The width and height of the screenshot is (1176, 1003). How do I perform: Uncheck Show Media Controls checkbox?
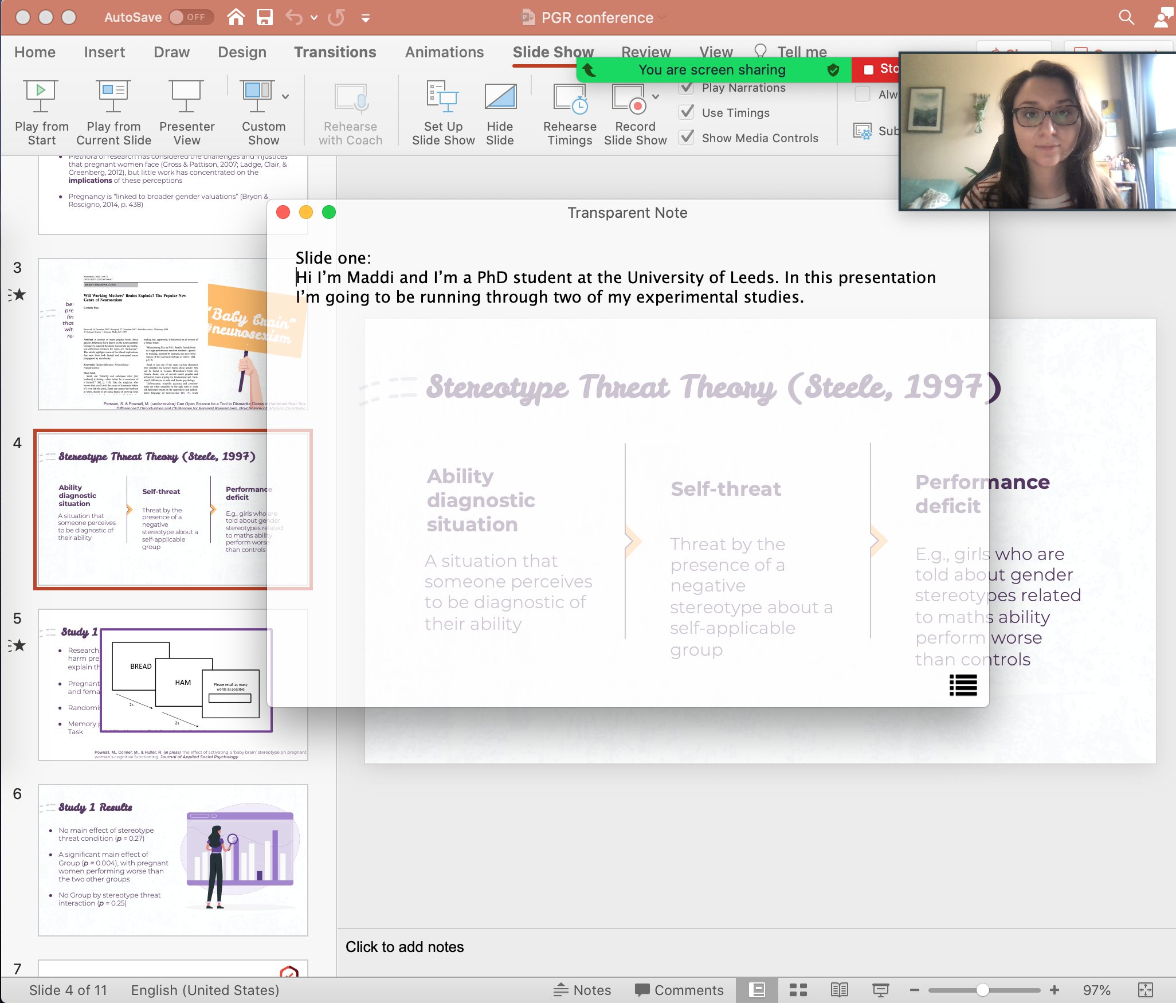pyautogui.click(x=687, y=138)
